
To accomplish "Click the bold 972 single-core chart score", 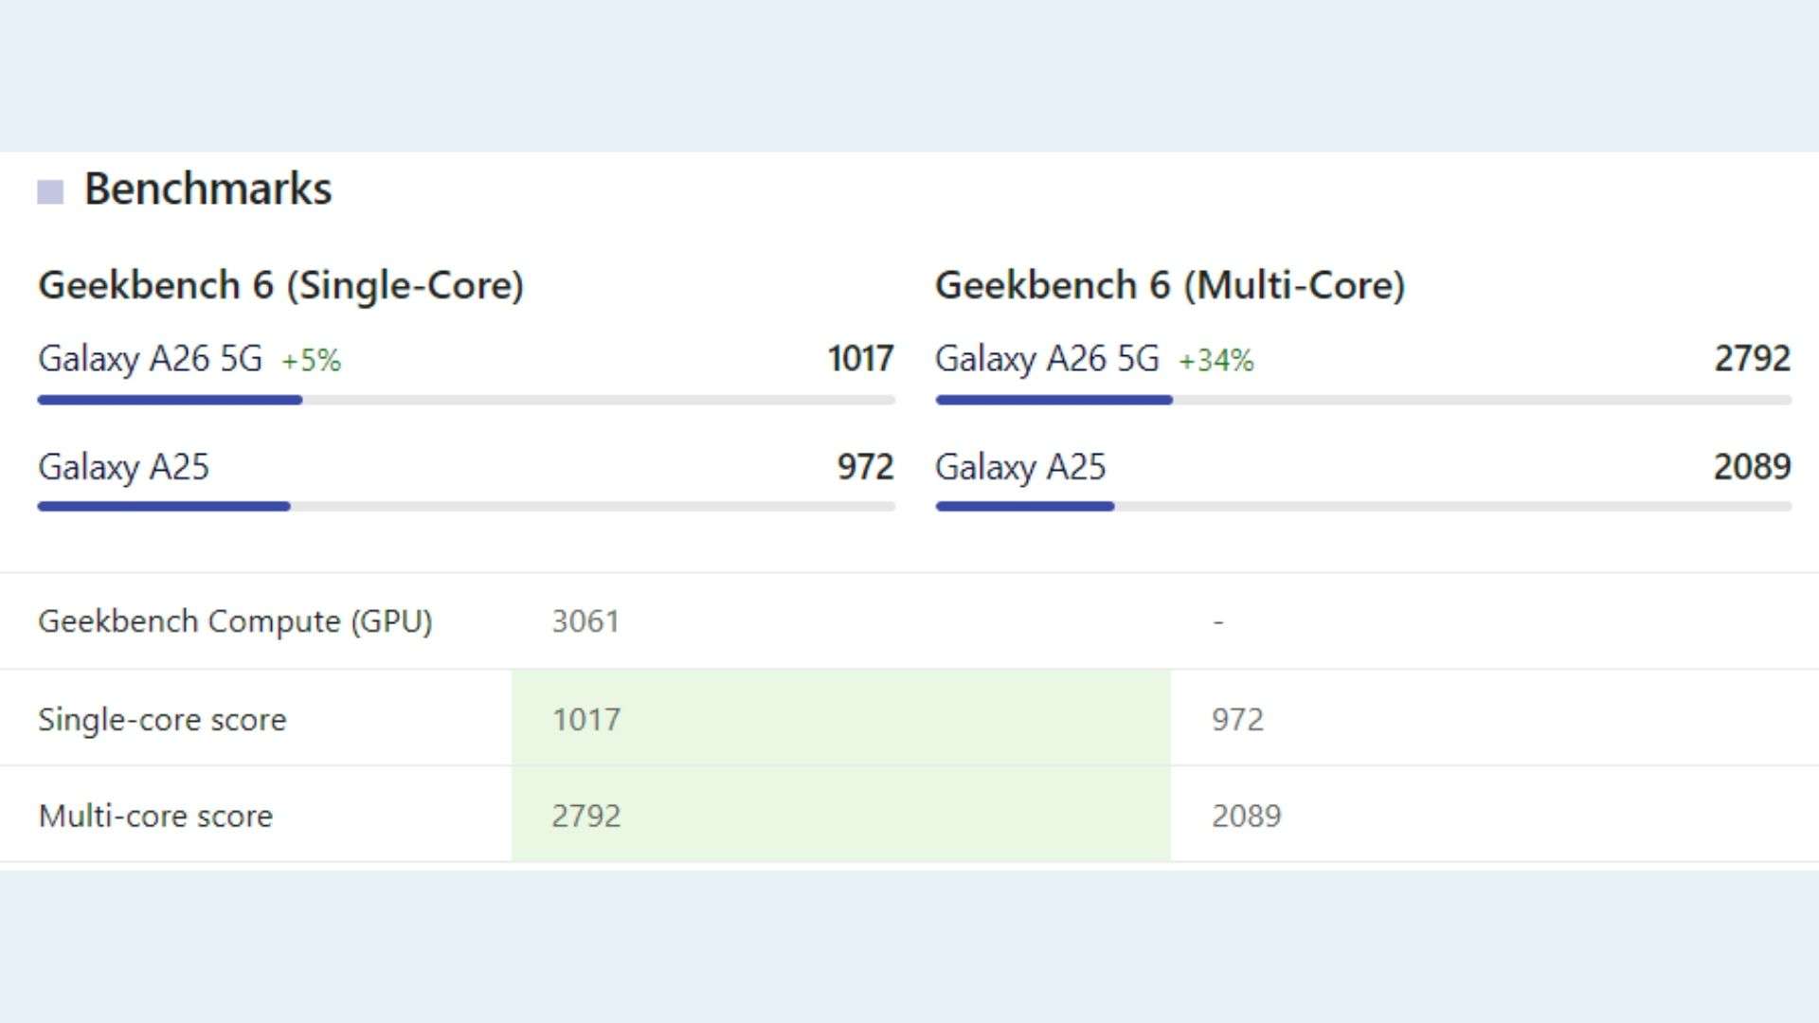I will (x=865, y=467).
